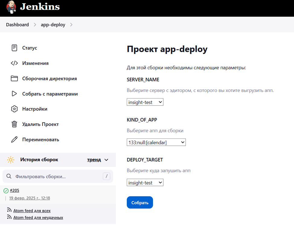Collapse История сборок with the chevron
294x228 pixels.
[106, 160]
